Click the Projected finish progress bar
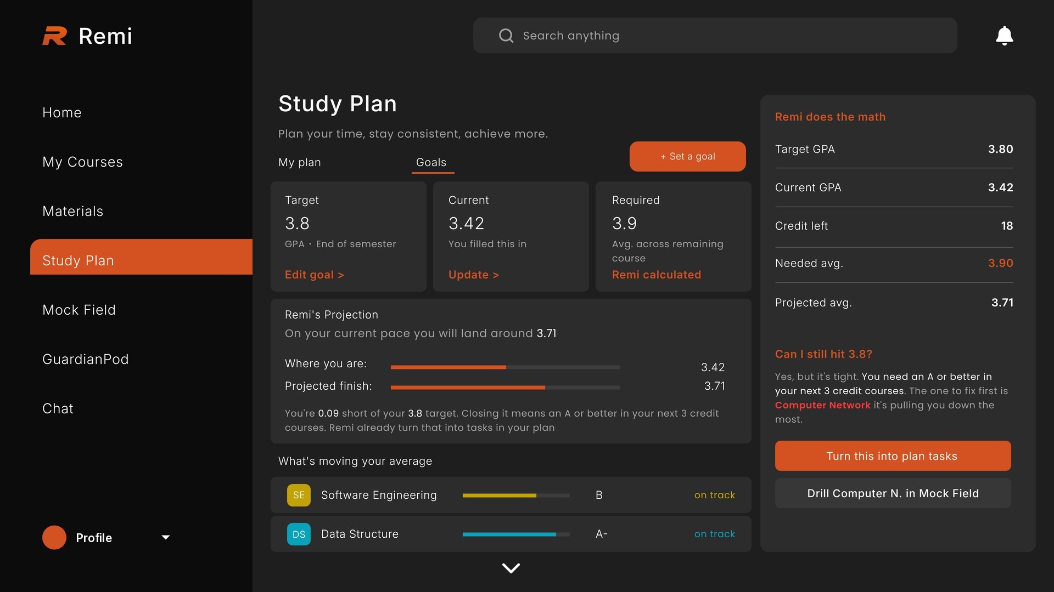 (505, 388)
